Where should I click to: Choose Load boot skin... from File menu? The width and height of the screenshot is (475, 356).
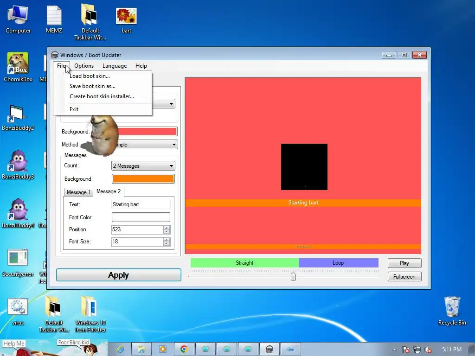click(x=103, y=76)
